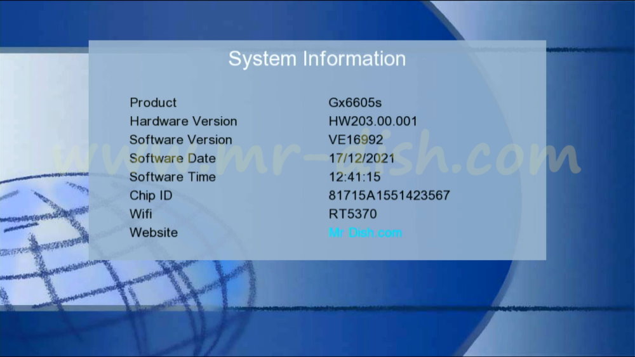Select the Website label
The height and width of the screenshot is (357, 635).
pos(154,233)
